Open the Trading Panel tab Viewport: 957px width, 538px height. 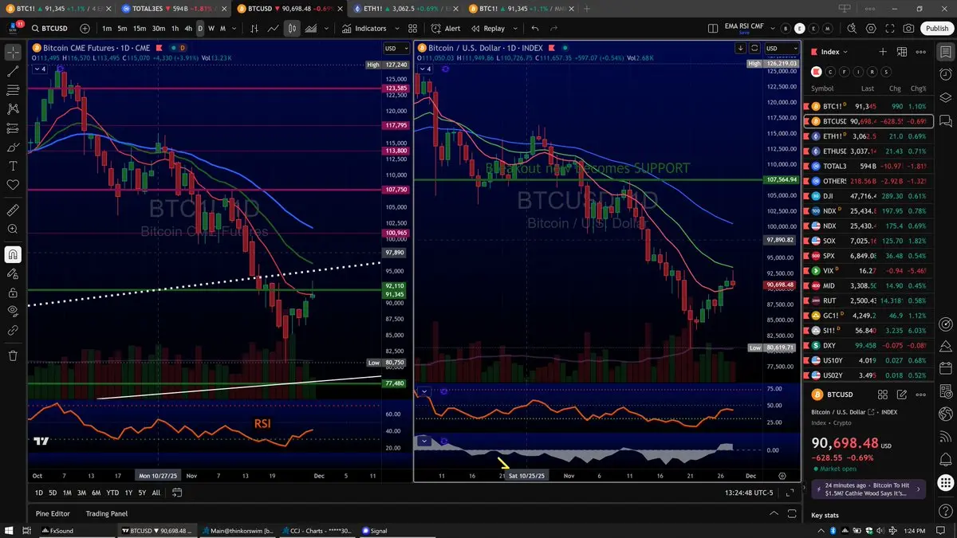pyautogui.click(x=107, y=514)
